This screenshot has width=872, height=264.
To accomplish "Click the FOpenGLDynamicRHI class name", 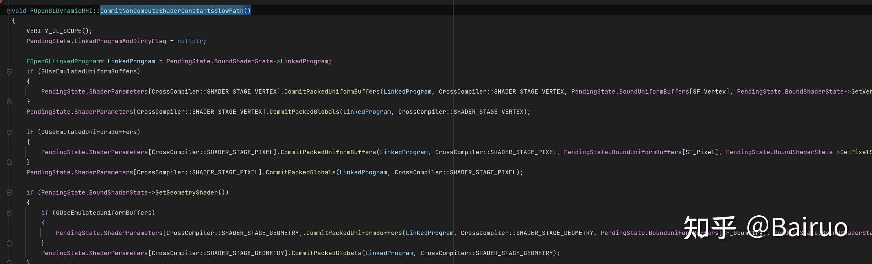I will pos(61,11).
